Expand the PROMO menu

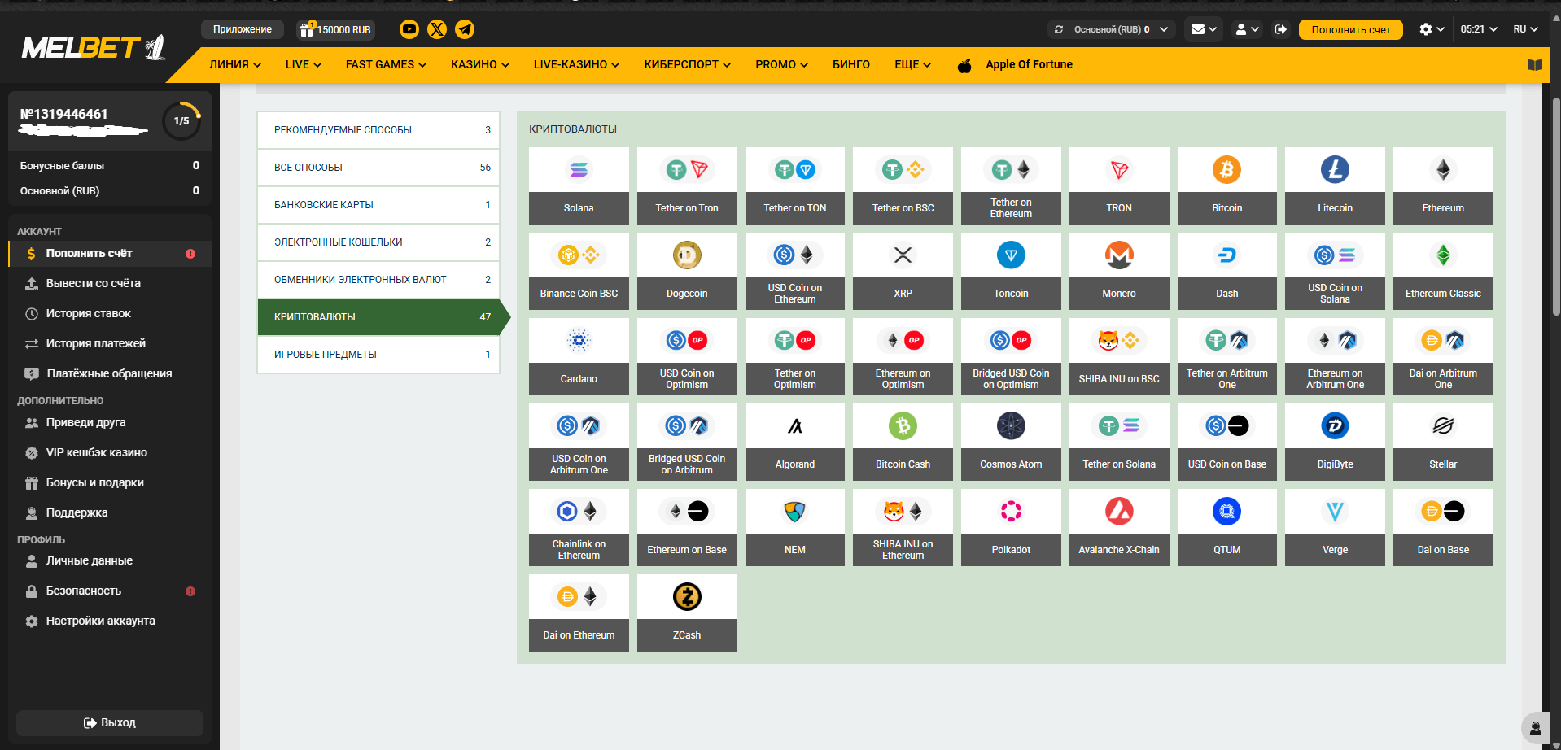click(x=781, y=64)
